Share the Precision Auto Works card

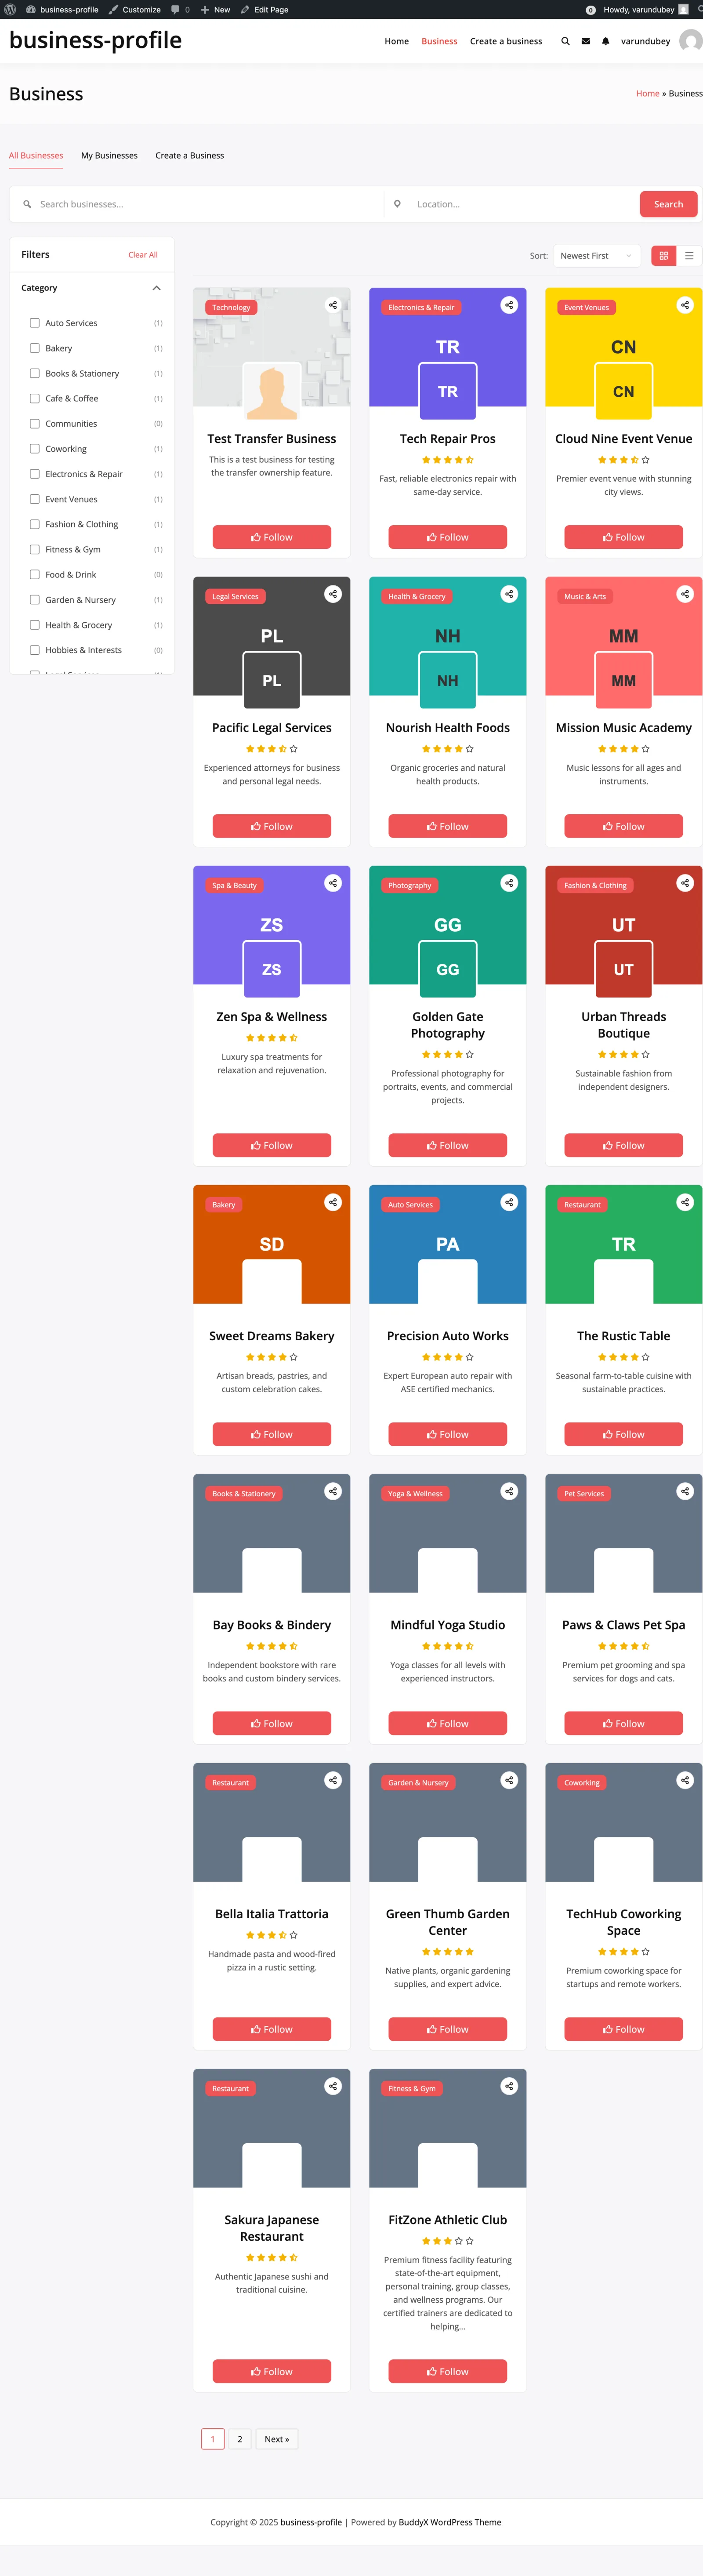click(509, 1202)
